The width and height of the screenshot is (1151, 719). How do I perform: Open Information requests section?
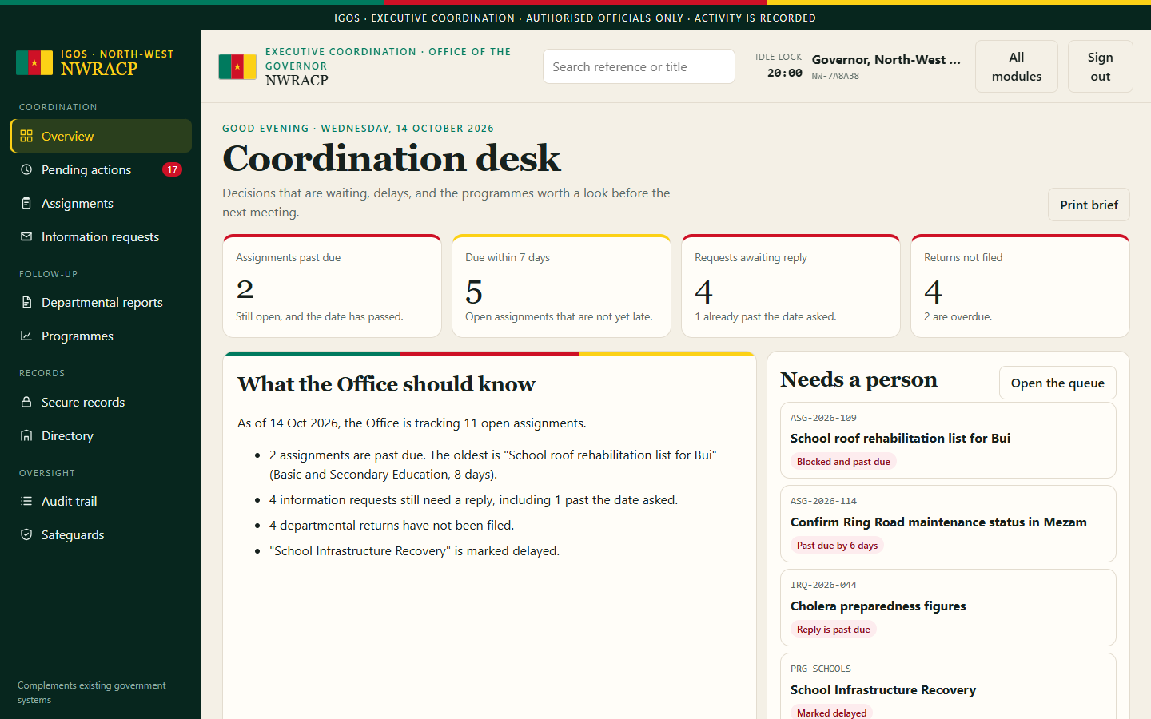[x=101, y=236]
